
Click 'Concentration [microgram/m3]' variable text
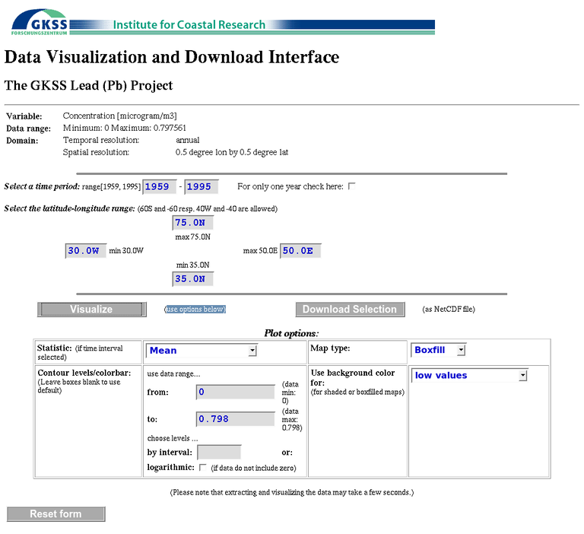(x=120, y=116)
